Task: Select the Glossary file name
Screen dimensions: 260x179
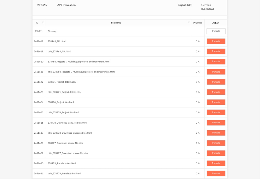Action: pyautogui.click(x=52, y=31)
